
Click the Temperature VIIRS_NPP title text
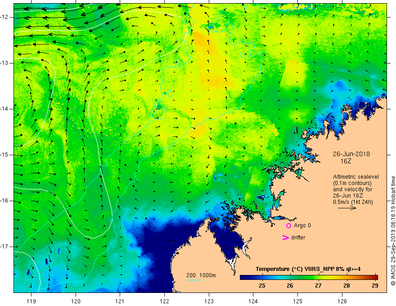(x=308, y=269)
